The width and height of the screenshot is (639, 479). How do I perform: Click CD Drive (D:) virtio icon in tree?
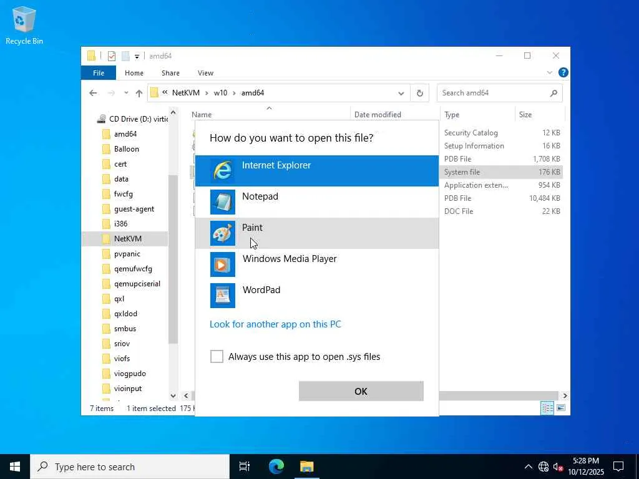point(102,119)
